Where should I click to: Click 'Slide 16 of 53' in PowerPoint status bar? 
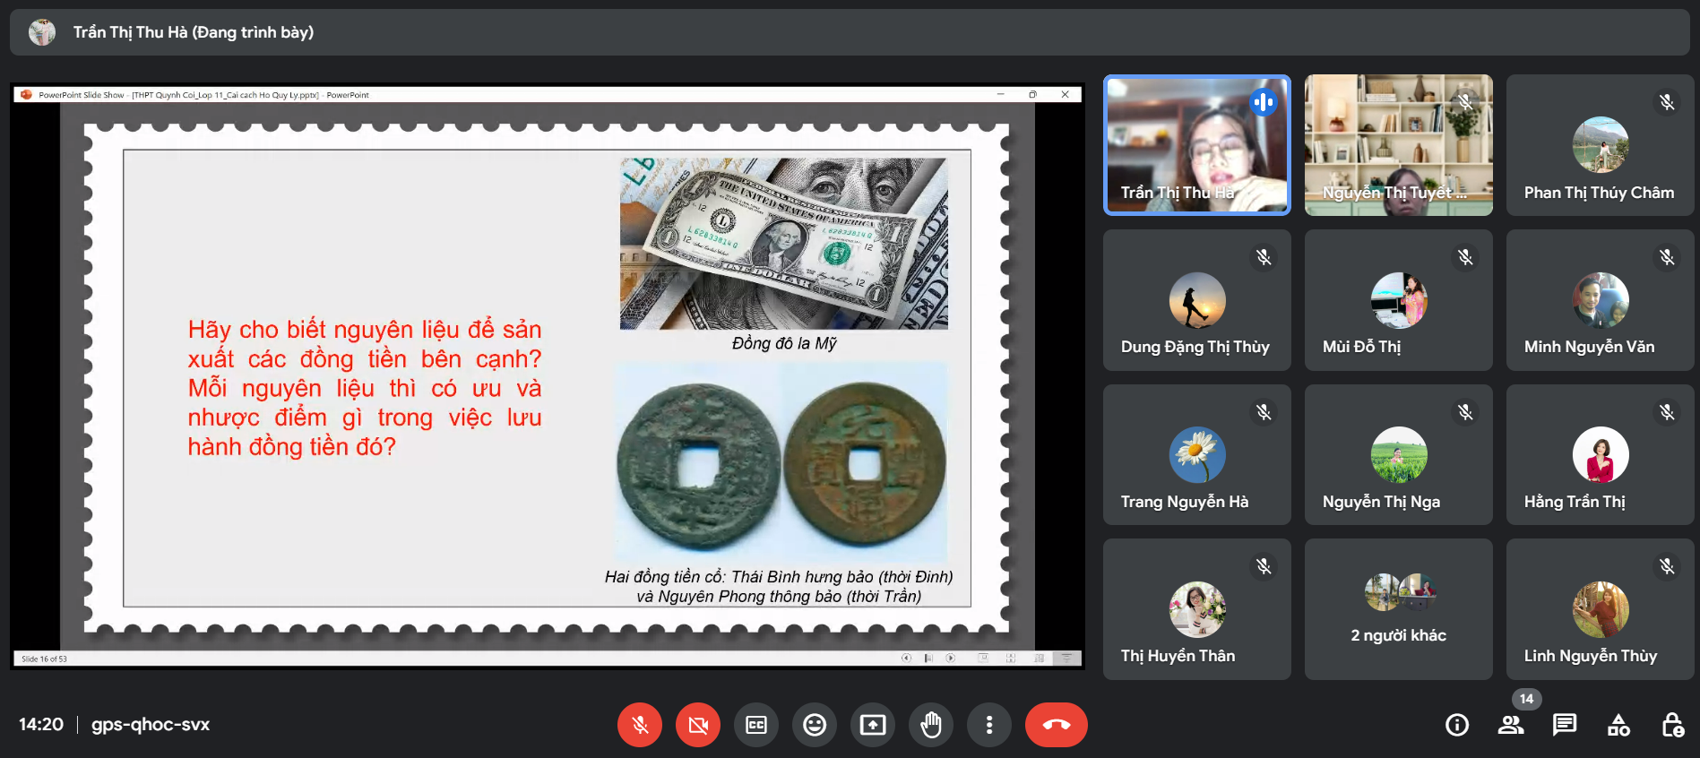(44, 659)
